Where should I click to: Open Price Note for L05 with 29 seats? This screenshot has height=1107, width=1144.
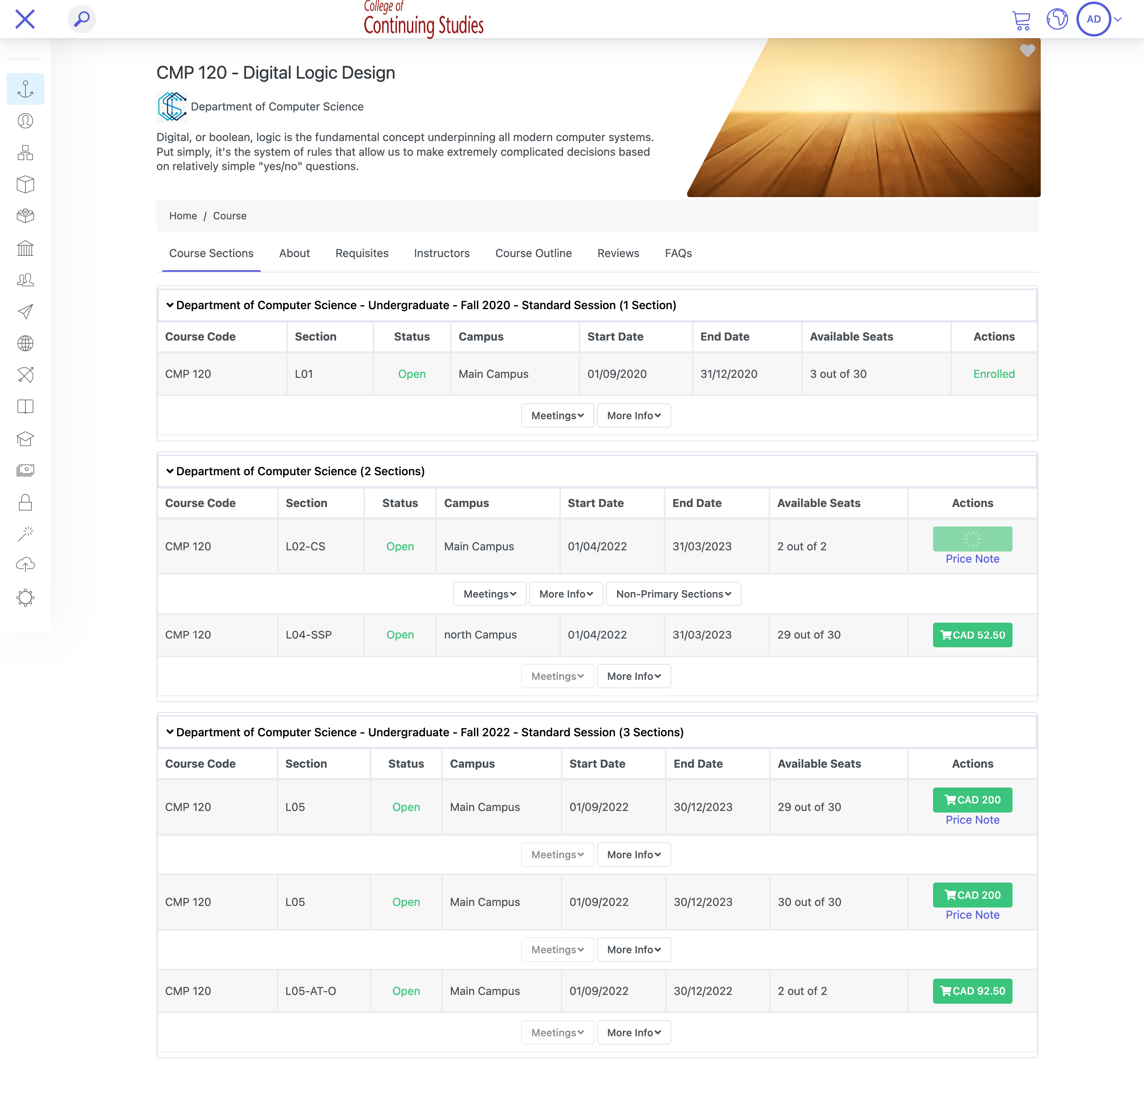click(x=972, y=820)
